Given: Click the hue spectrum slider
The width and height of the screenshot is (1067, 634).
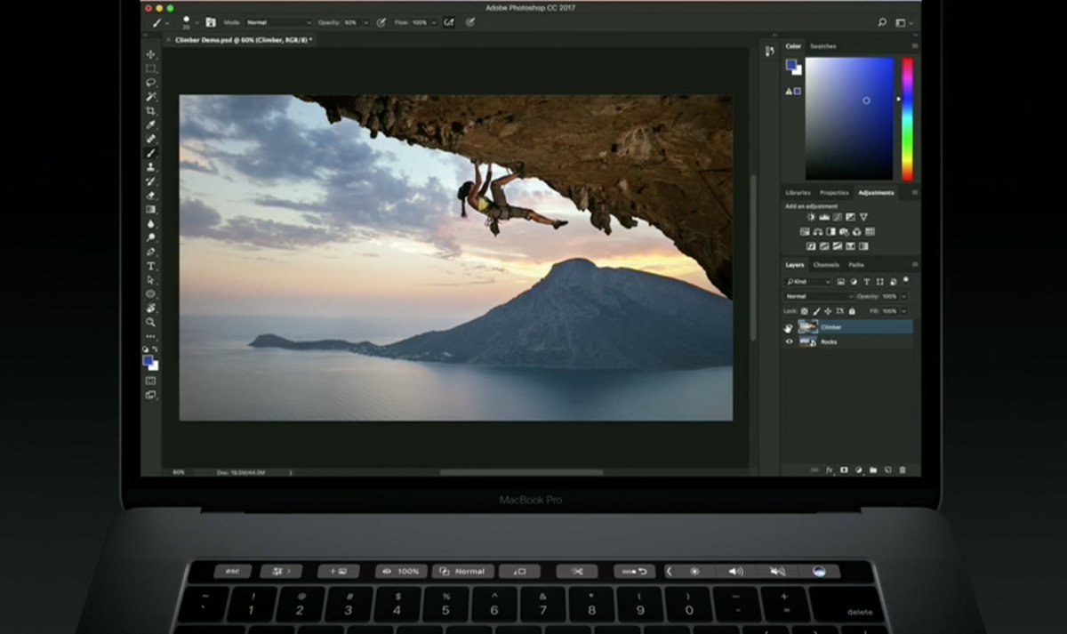Looking at the screenshot, I should coord(907,119).
